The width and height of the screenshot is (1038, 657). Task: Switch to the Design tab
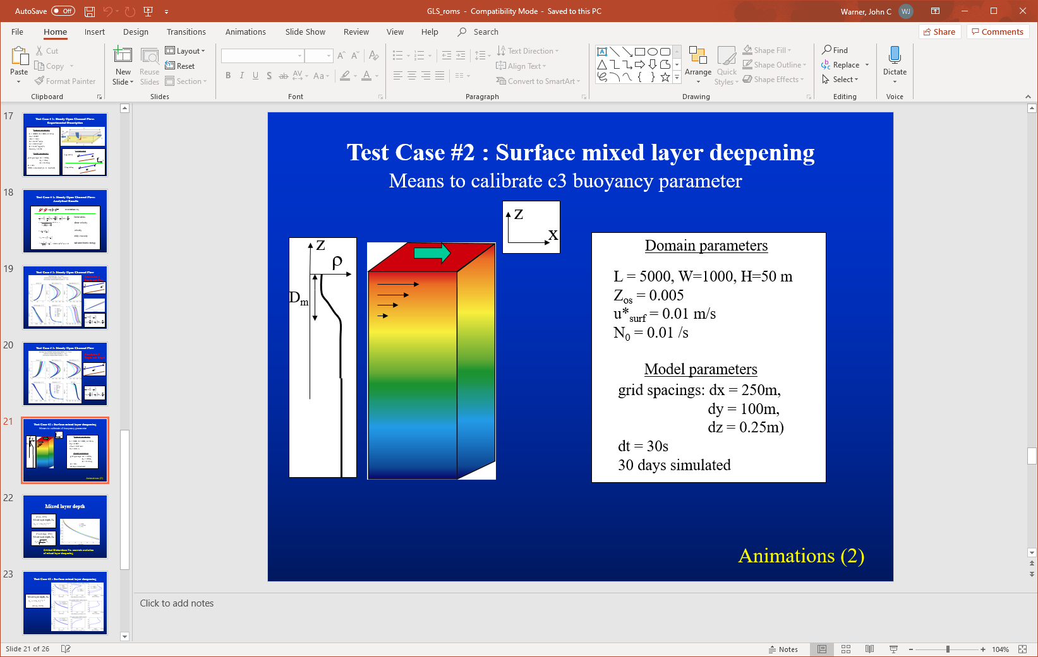pos(135,32)
